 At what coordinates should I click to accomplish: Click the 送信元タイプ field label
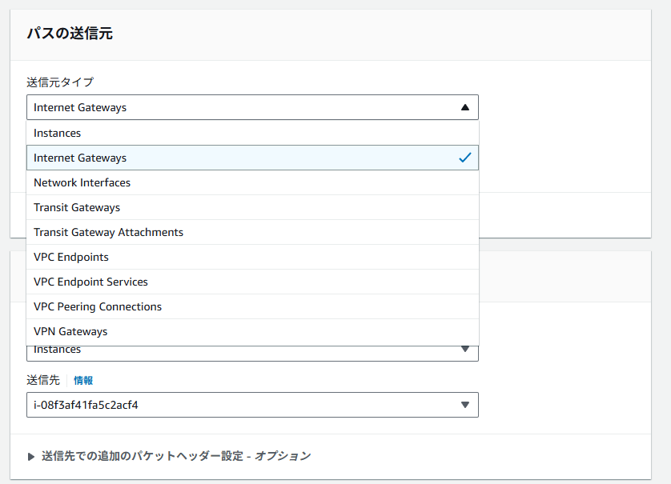(x=60, y=82)
